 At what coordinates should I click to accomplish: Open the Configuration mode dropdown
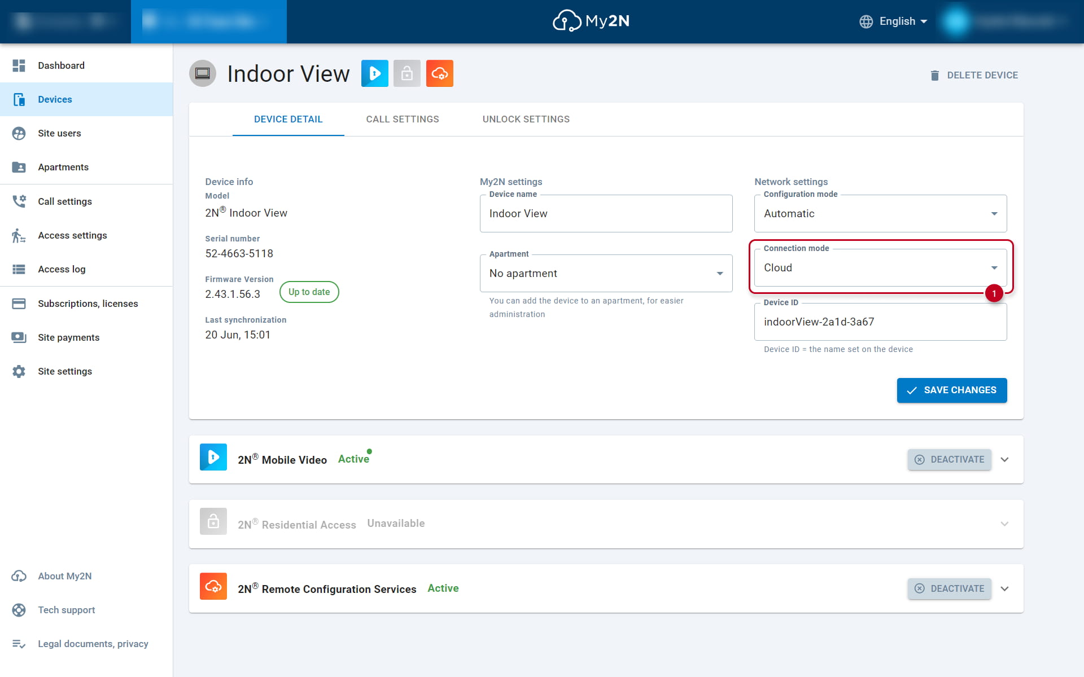[x=880, y=213]
